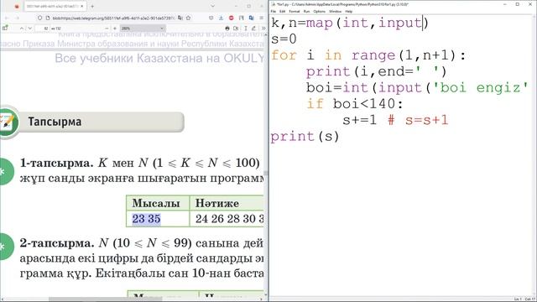Zoom out the PDF with minus
This screenshot has height=302, width=537.
(107, 29)
